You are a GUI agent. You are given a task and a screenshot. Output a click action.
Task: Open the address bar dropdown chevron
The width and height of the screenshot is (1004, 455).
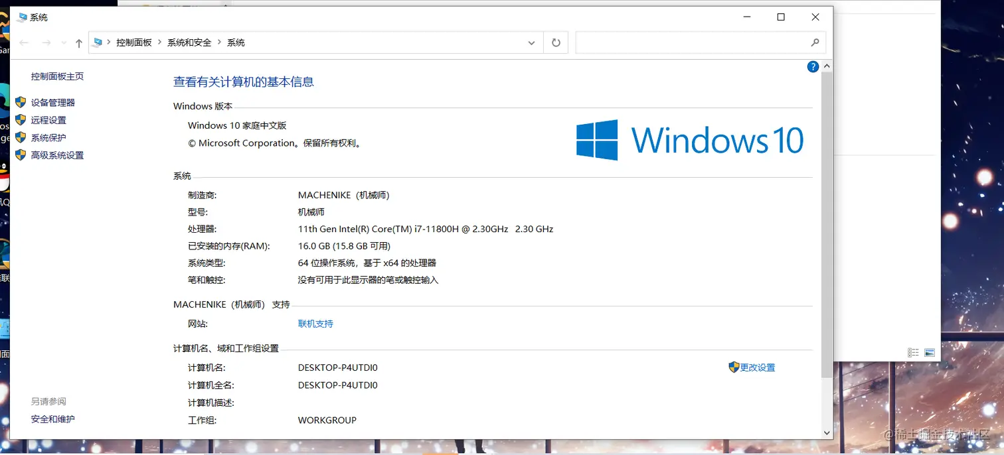coord(531,42)
